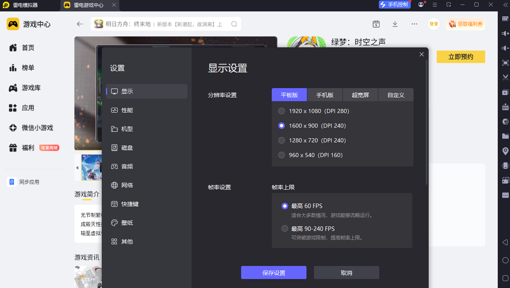Screen dimensions: 510x288
Task: Open virtual location (GPS) tool
Action: (505, 151)
